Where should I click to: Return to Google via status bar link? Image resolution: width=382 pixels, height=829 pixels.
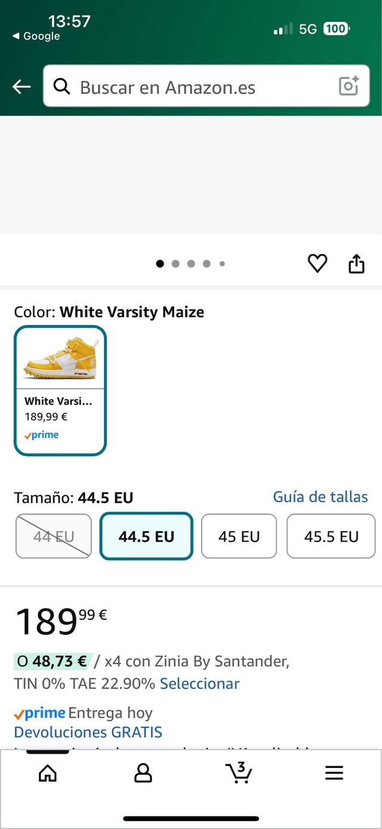(36, 36)
